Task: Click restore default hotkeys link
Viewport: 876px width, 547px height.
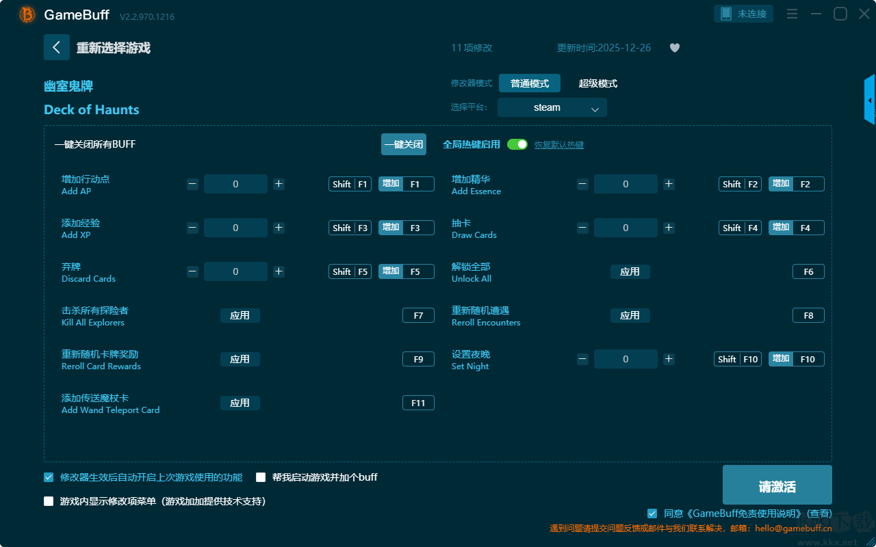Action: click(x=559, y=145)
